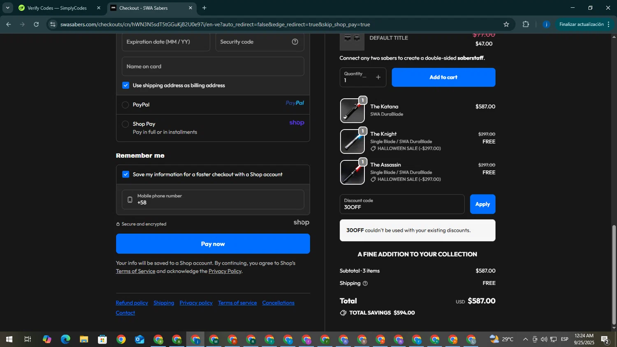This screenshot has width=617, height=347.
Task: Focus the Discount code field
Action: click(x=402, y=204)
